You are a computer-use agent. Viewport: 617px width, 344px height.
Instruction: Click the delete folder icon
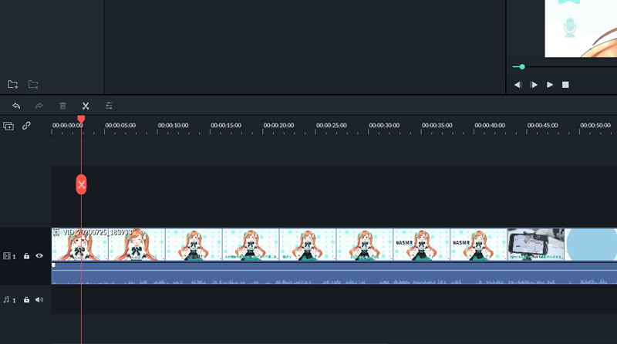pos(33,84)
